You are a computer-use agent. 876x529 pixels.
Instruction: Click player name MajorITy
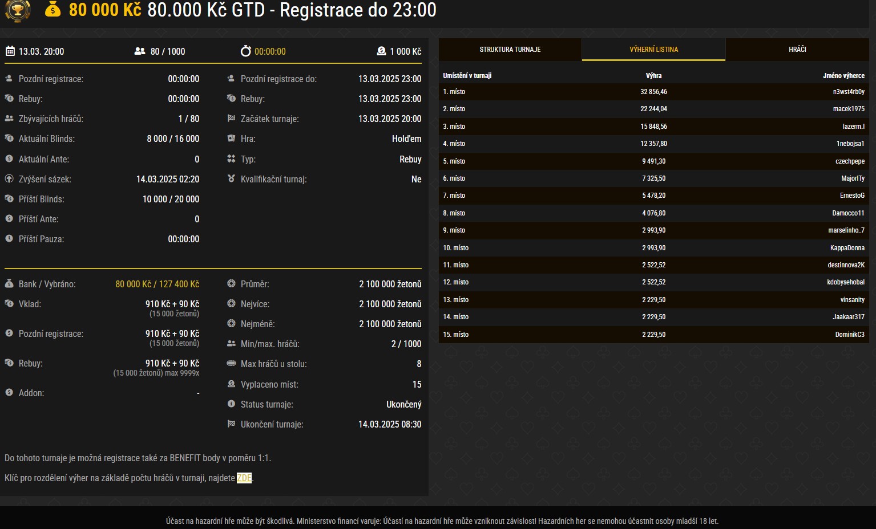(x=853, y=178)
